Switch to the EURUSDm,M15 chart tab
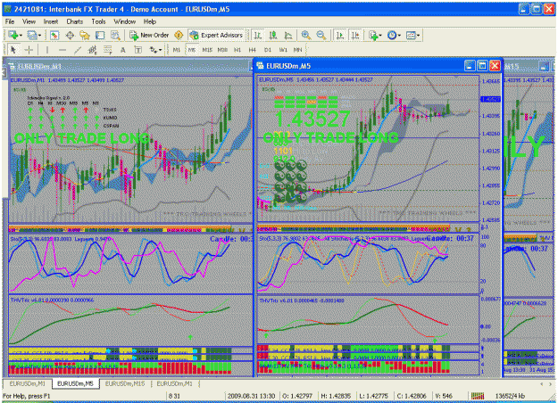 coord(125,383)
